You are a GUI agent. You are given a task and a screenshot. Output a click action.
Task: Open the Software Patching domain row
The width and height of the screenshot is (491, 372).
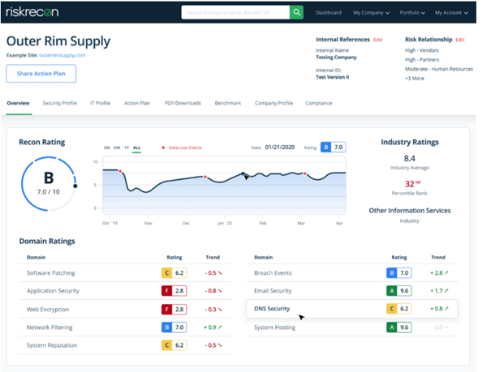click(125, 273)
